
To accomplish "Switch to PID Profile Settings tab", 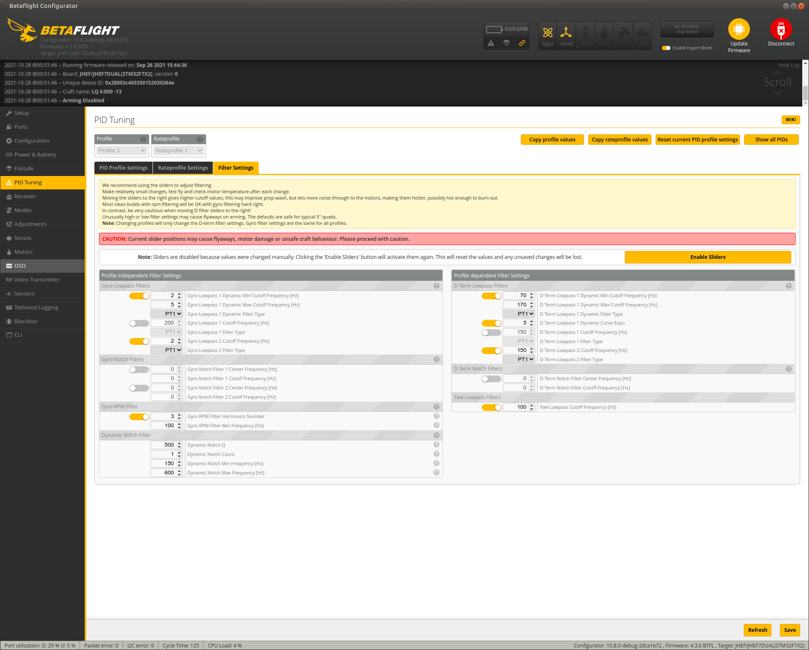I will [123, 168].
